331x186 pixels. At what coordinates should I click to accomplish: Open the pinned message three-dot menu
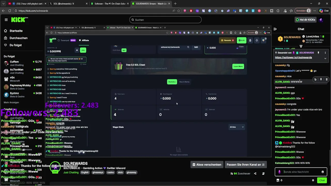click(x=325, y=53)
